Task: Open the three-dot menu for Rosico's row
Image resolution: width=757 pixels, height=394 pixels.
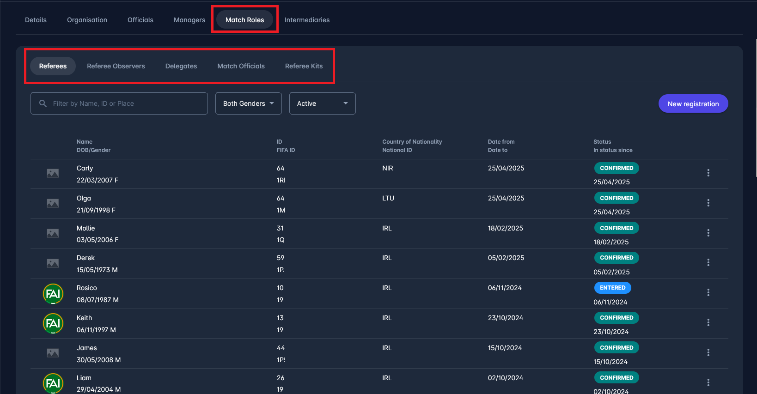Action: (x=708, y=292)
